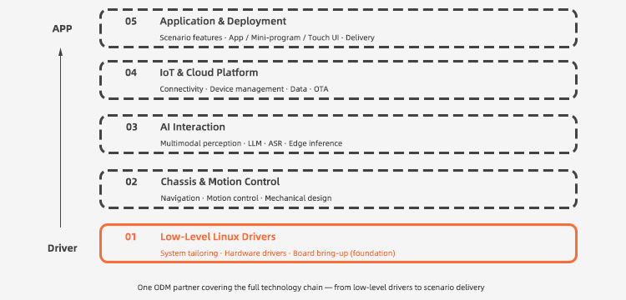Click the 'One ODM partner covering' caption
626x300 pixels.
point(310,287)
